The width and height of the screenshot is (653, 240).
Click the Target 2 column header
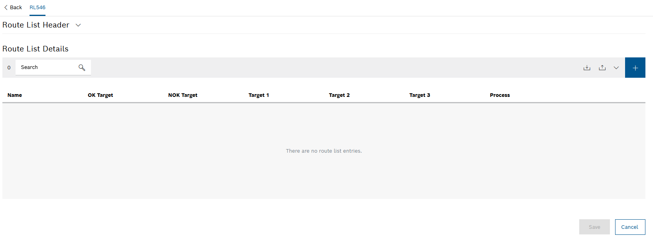click(x=339, y=95)
